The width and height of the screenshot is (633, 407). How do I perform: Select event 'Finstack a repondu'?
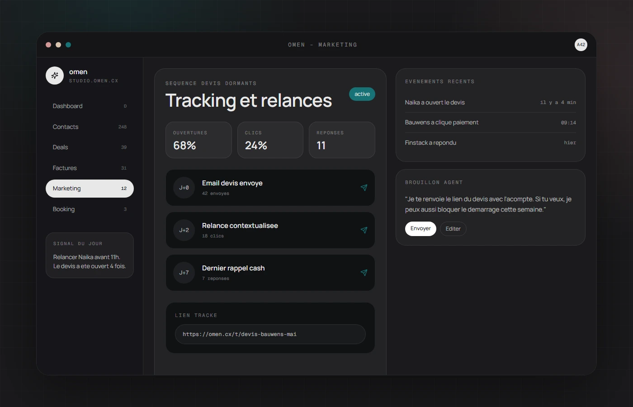tap(491, 142)
